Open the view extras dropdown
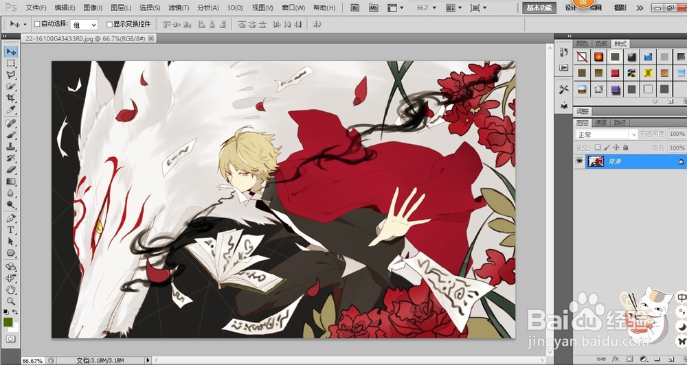The width and height of the screenshot is (687, 365). coord(396,8)
